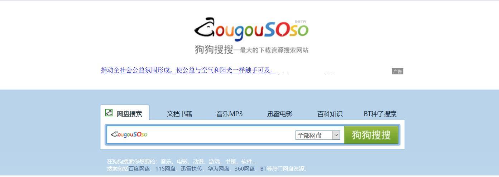Open the 全部网盘 dropdown list
This screenshot has height=177, width=499.
[x=318, y=135]
